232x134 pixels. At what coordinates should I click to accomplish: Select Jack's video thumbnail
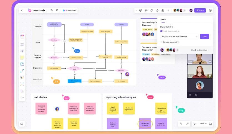click(x=200, y=59)
